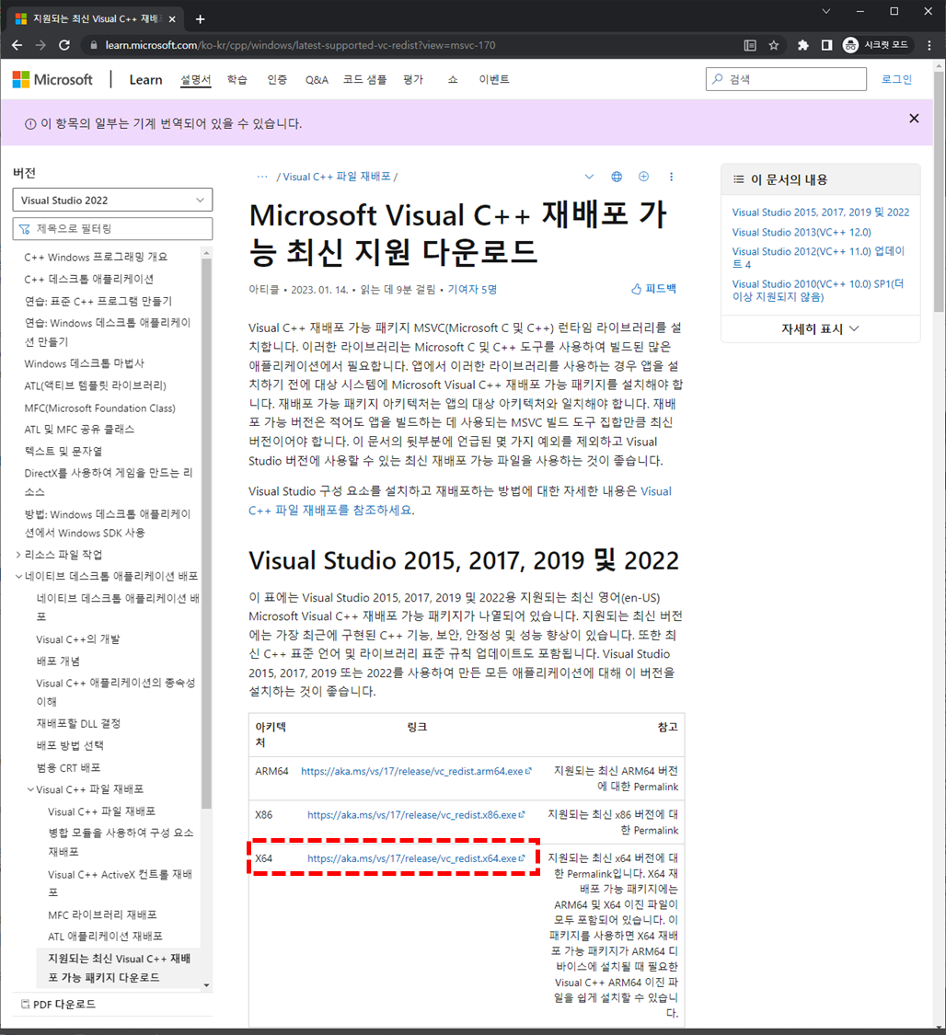Open the article's more actions ellipsis icon
946x1035 pixels.
click(x=671, y=176)
